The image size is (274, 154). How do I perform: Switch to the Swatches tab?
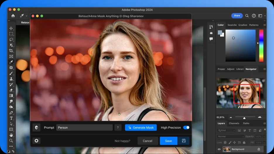pyautogui.click(x=232, y=25)
